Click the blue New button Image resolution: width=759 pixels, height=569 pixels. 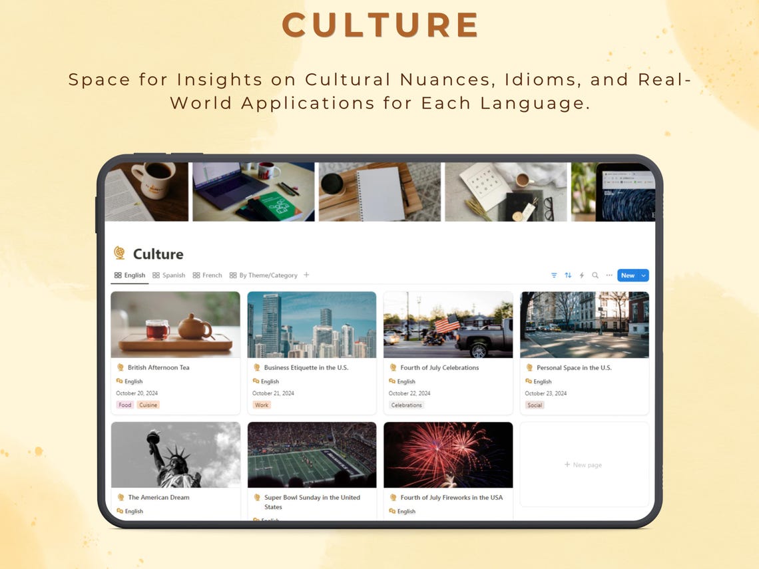(628, 276)
